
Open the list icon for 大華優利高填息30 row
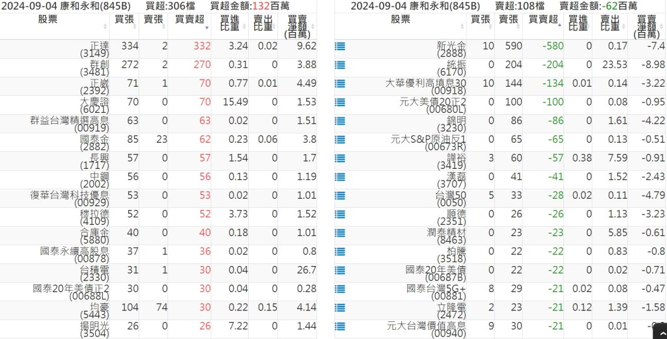tap(339, 83)
